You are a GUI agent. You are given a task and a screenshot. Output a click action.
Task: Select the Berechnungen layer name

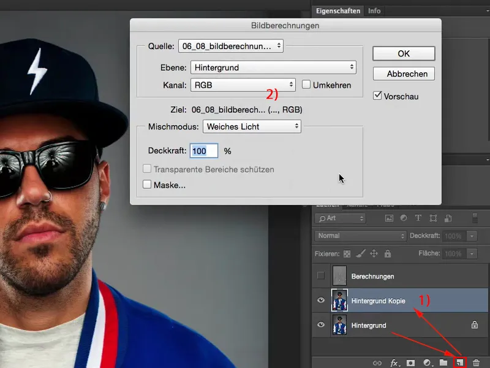pos(372,277)
